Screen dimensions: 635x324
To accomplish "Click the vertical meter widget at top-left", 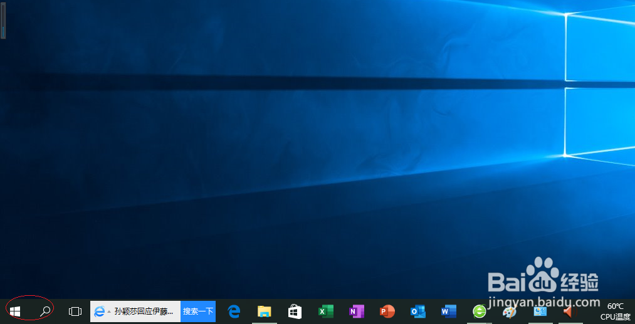I will pyautogui.click(x=3, y=21).
